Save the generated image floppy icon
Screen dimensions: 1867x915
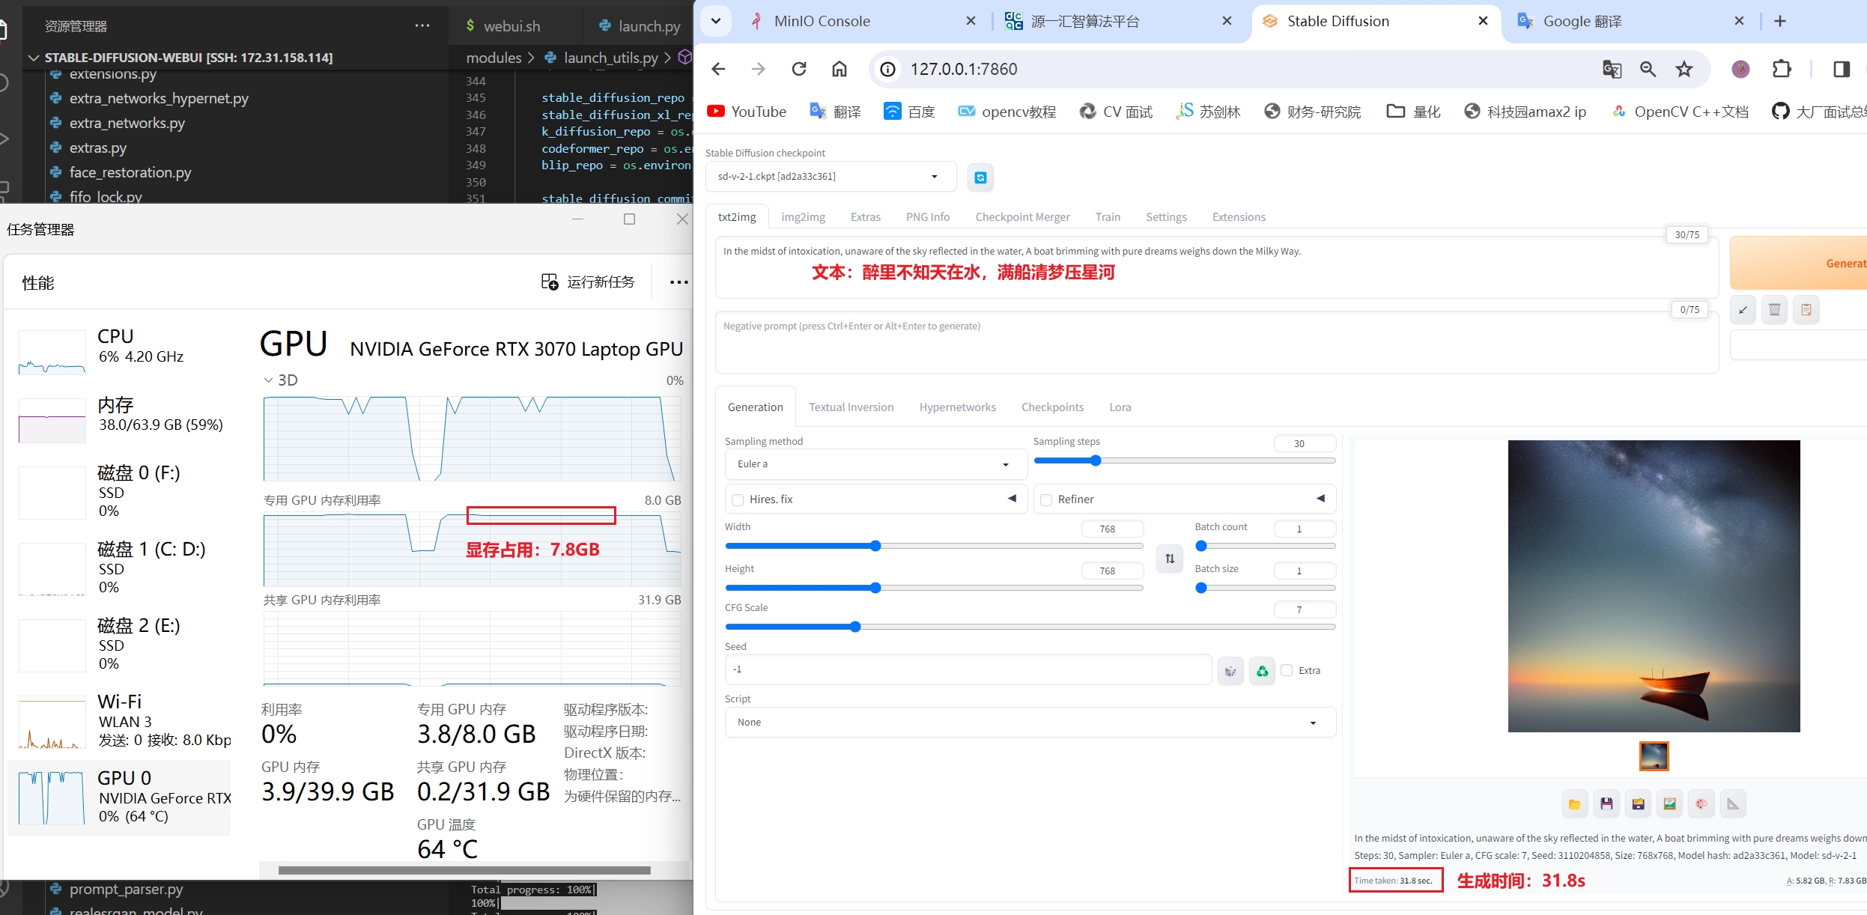pyautogui.click(x=1606, y=804)
